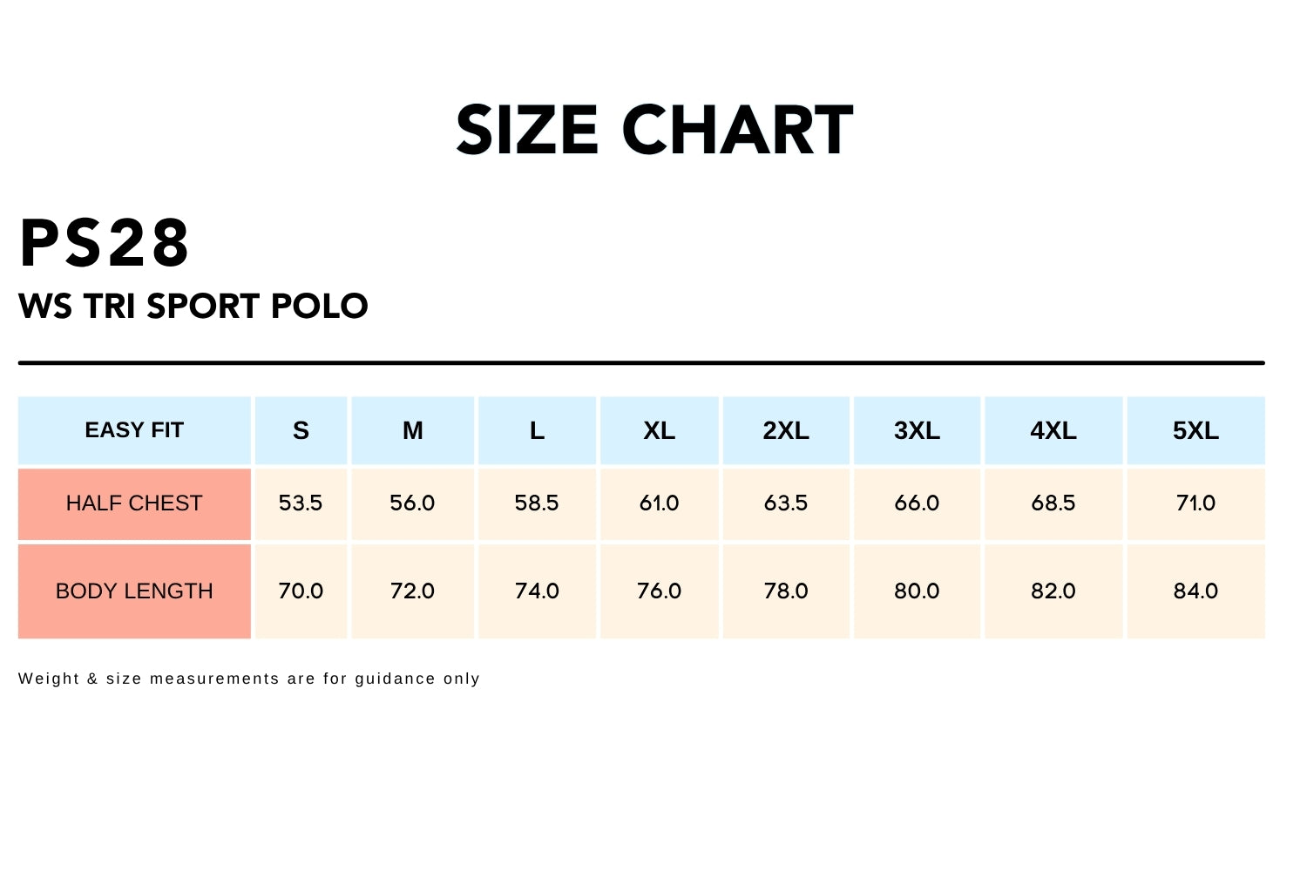The image size is (1307, 871).
Task: Select half chest value 53.5
Action: coord(301,503)
